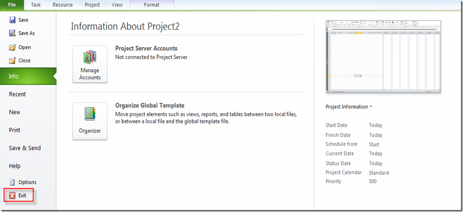Open the Options settings icon
This screenshot has width=463, height=212.
[x=12, y=182]
